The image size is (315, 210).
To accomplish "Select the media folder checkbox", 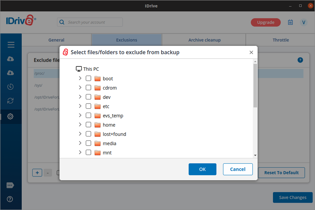I will coord(88,143).
